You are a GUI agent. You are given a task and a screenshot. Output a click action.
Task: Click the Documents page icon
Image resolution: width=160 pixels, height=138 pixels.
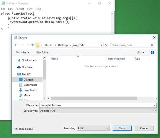[21, 85]
